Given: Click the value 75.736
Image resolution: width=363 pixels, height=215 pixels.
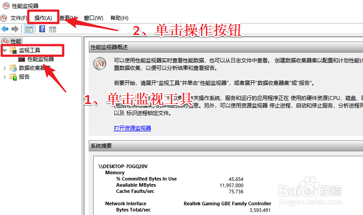Looking at the screenshot, I should coord(236,192).
